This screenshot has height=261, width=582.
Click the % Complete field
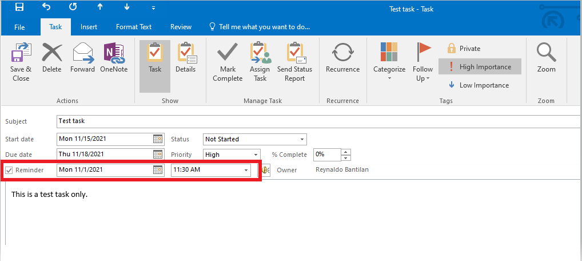[327, 155]
